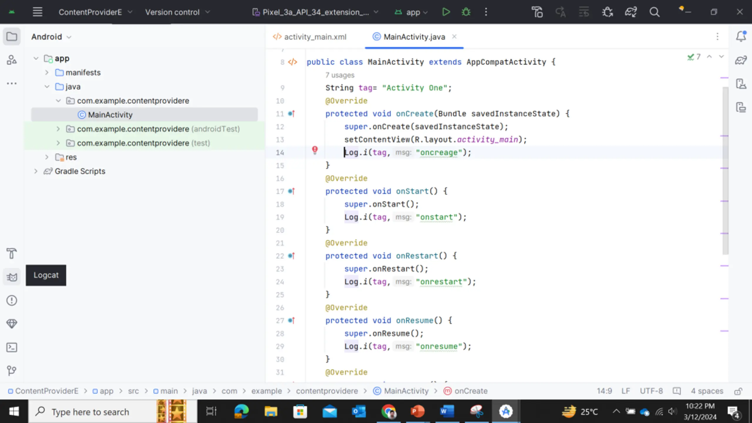The height and width of the screenshot is (423, 752).
Task: Expand Gradle Scripts node
Action: [x=36, y=171]
